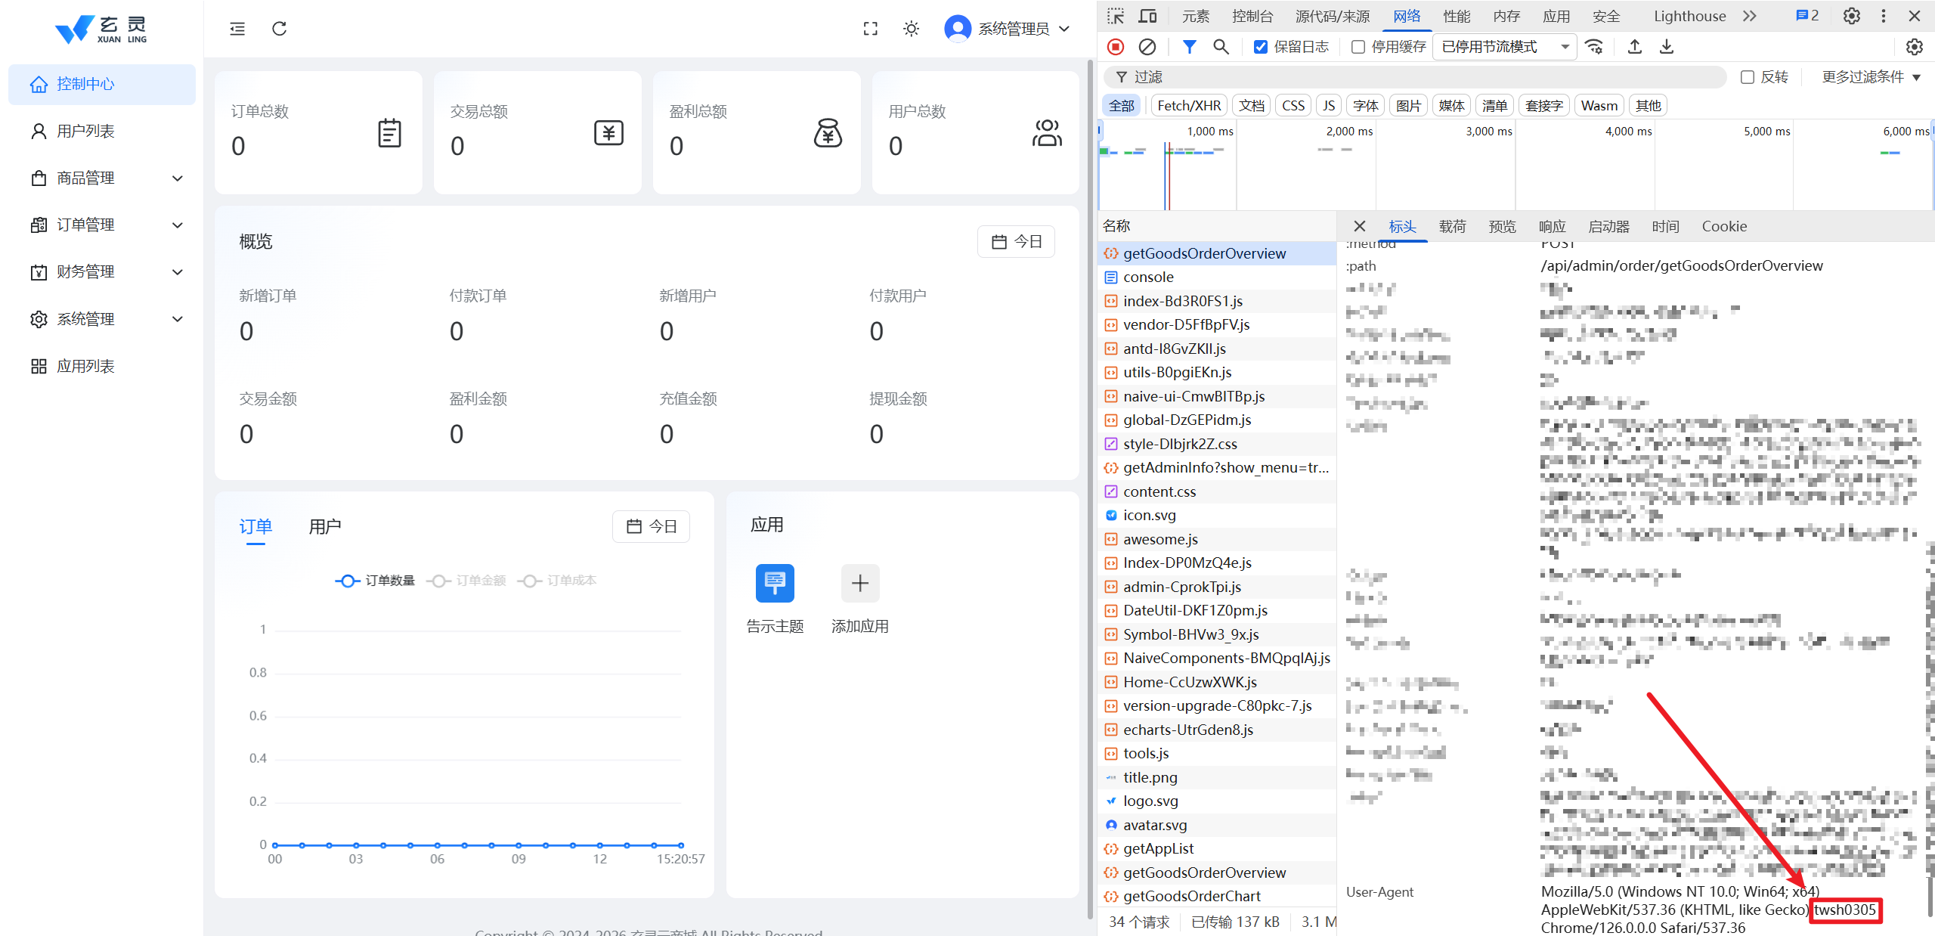Screen dimensions: 1935x936
Task: Select the Fetch/XHR filter button
Action: [x=1189, y=106]
